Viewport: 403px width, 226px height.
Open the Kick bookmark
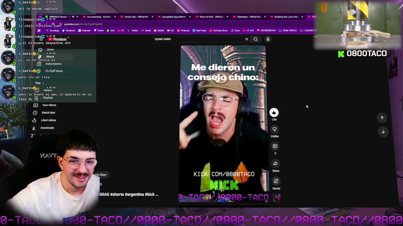click(x=111, y=30)
